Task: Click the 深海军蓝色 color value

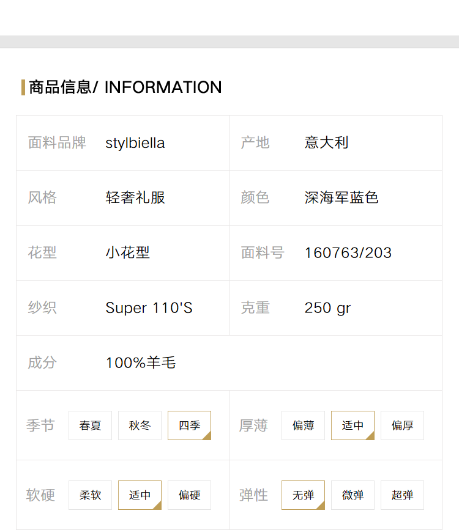Action: [x=341, y=197]
